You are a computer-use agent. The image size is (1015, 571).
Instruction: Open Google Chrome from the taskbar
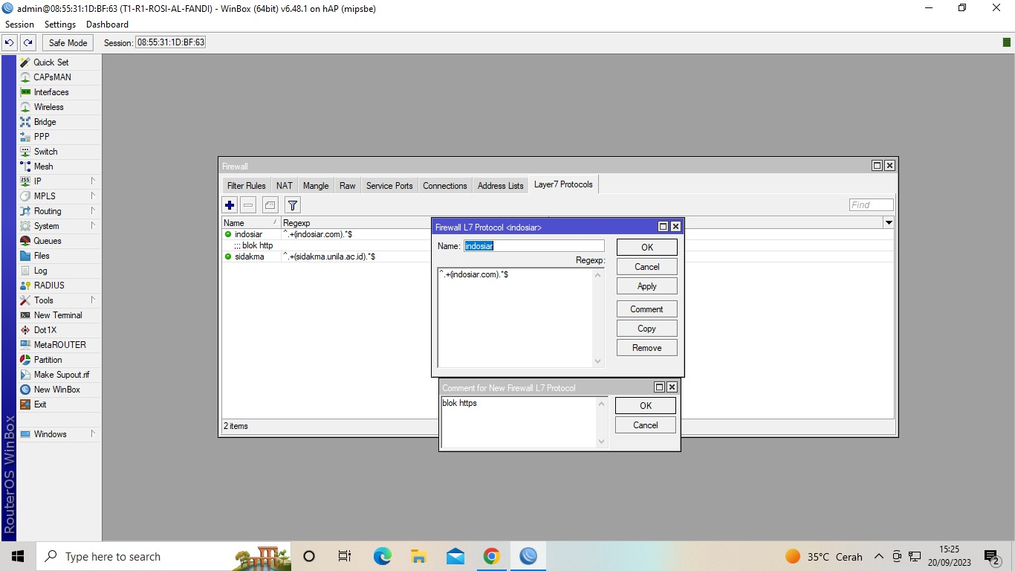pos(491,556)
